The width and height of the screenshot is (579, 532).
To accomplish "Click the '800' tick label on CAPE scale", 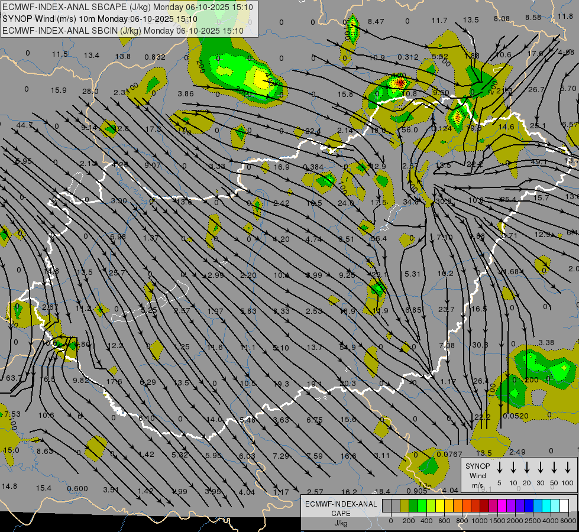I will point(462,521).
